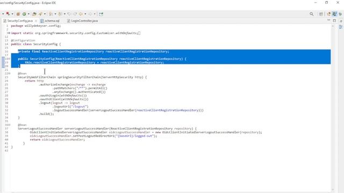This screenshot has height=193, width=344.
Task: Click the this.reactiveClientRegistrationRepository assignment line
Action: (95, 63)
